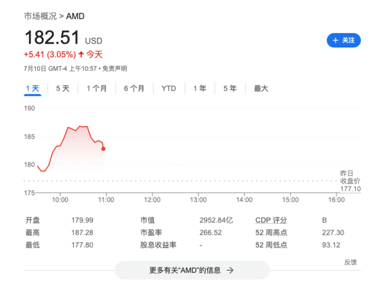This screenshot has height=294, width=379.
Task: Click the red current price dot on chart
Action: (104, 148)
